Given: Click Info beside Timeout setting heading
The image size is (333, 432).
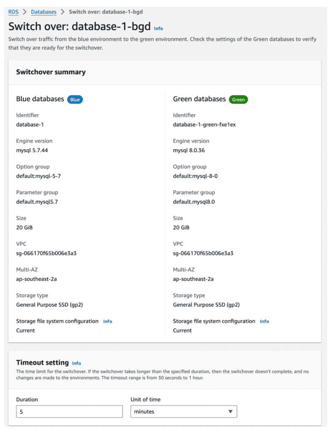Looking at the screenshot, I should point(76,363).
